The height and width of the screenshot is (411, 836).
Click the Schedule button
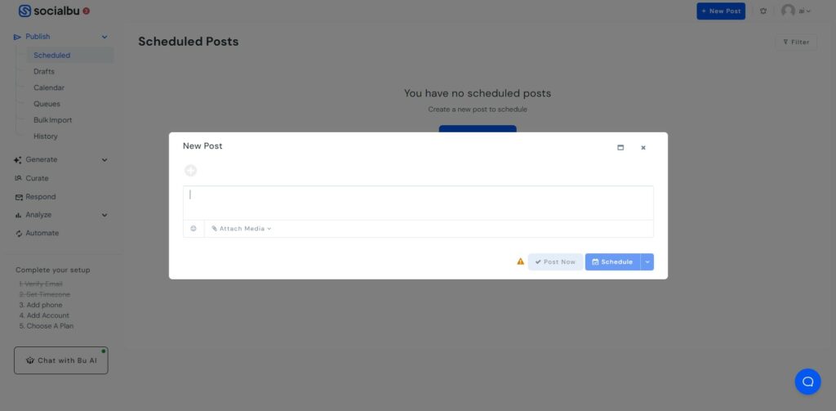[612, 262]
